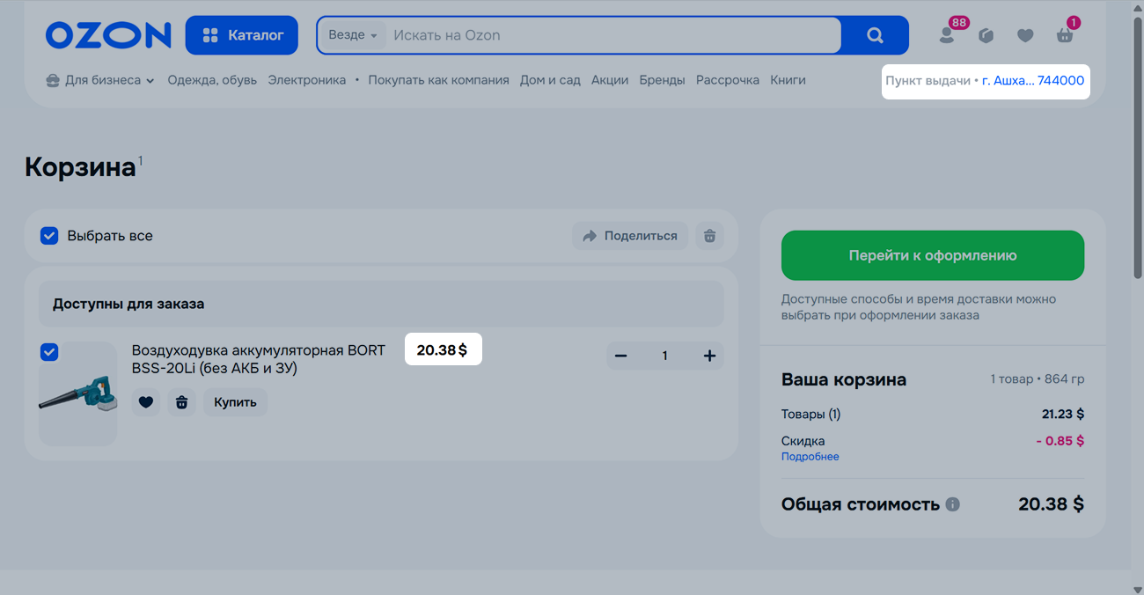Expand the Для бизнеса dropdown

tap(100, 80)
